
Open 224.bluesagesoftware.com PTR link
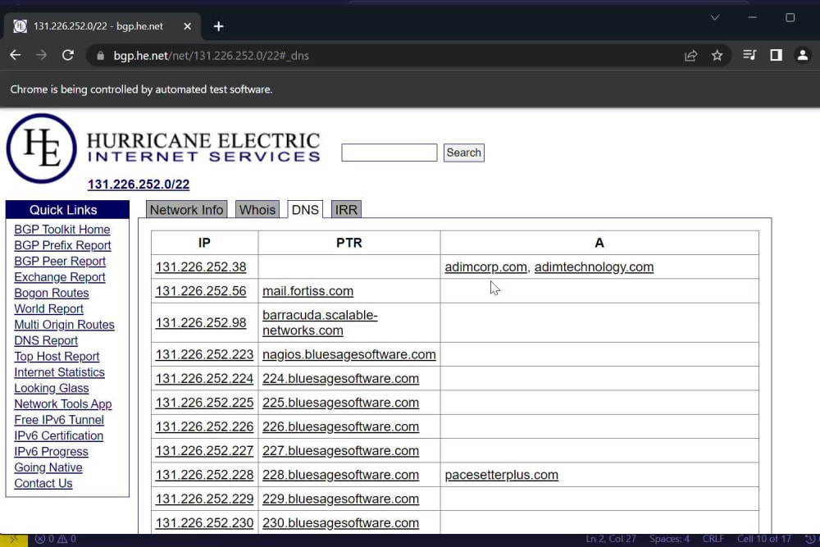pos(341,379)
